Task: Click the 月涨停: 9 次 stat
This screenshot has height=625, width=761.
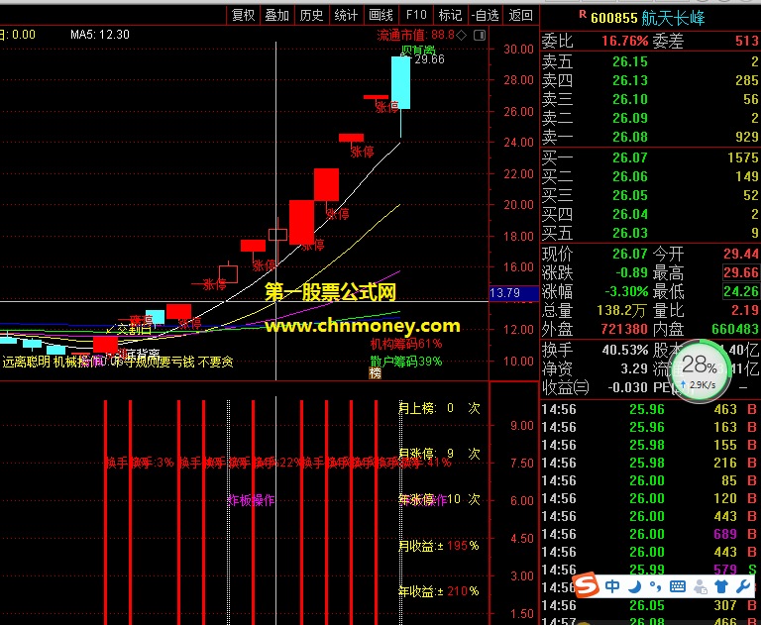Action: pos(439,454)
